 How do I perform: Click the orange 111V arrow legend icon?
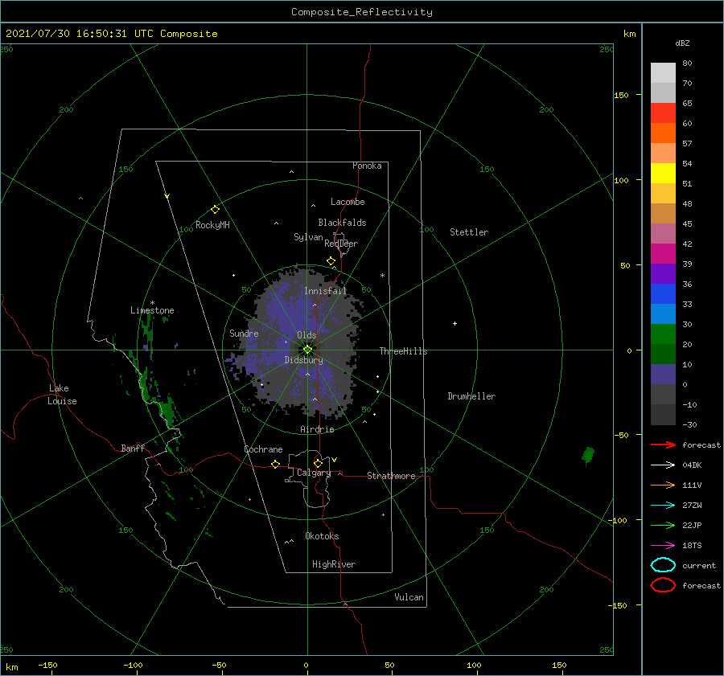(663, 485)
